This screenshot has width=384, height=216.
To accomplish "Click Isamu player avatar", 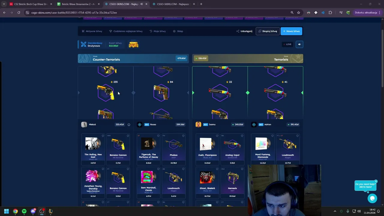I will tap(198, 124).
